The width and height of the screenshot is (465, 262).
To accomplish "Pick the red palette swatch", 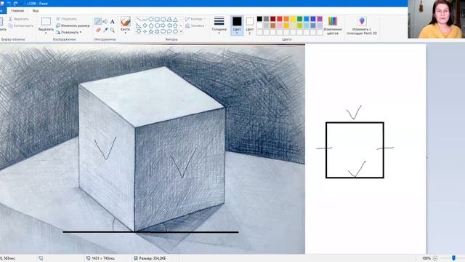I will click(280, 19).
